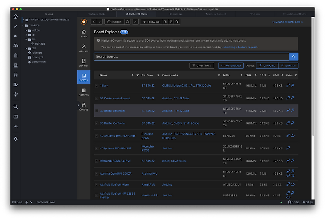Viewport: 325px width, 219px height.
Task: Click the checklist icon in the left toolbar
Action: pyautogui.click(x=15, y=84)
